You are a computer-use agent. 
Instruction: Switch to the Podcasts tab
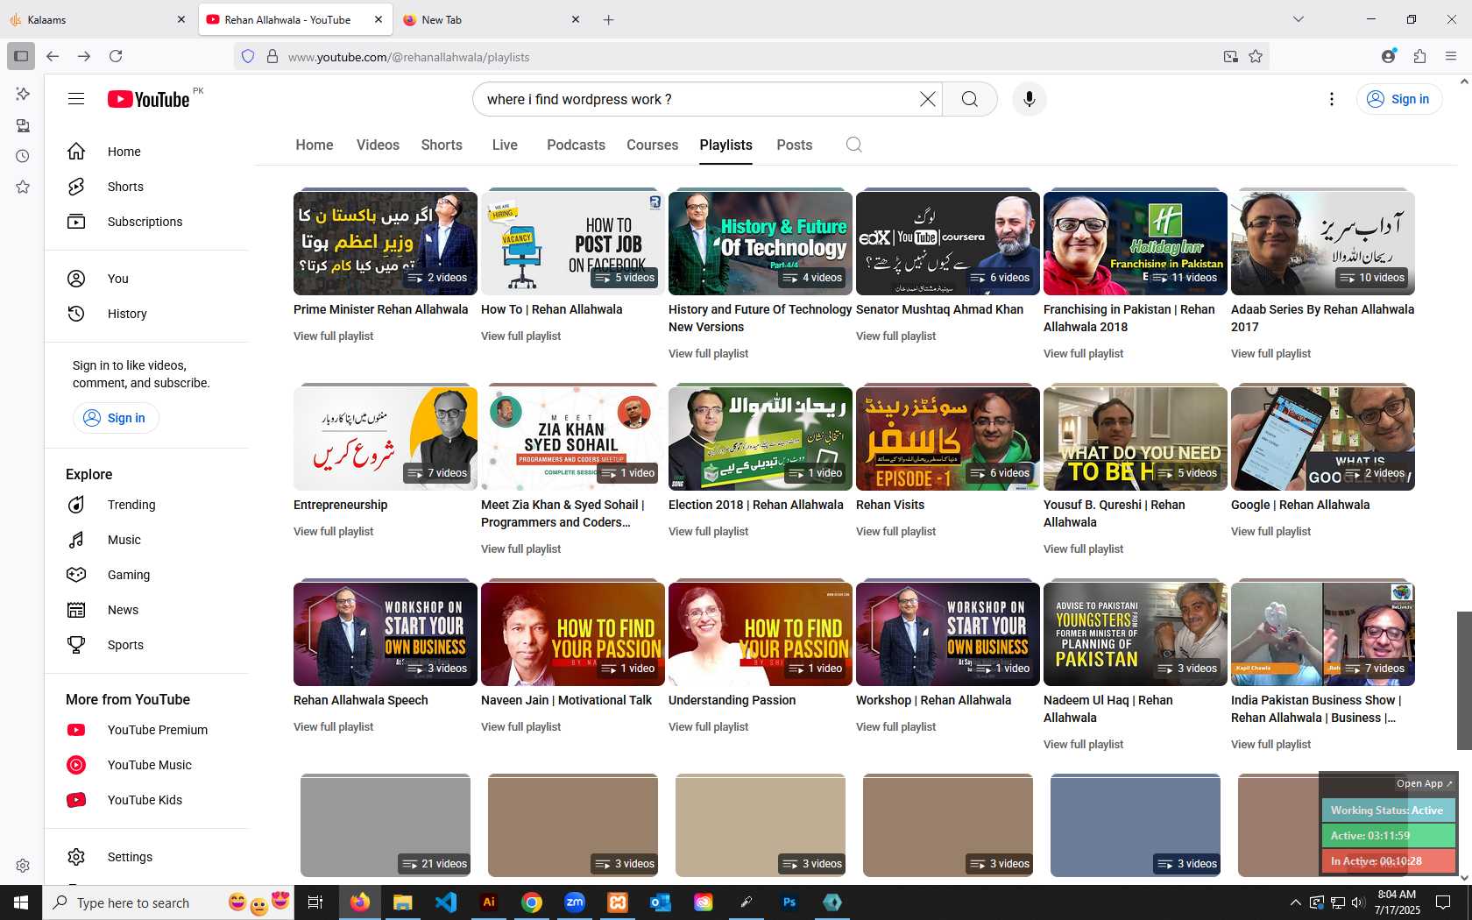tap(576, 145)
